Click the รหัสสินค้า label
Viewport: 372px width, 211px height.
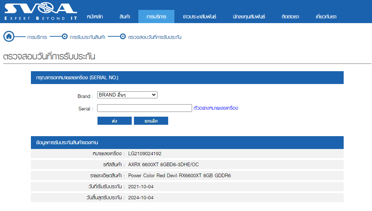pyautogui.click(x=114, y=165)
